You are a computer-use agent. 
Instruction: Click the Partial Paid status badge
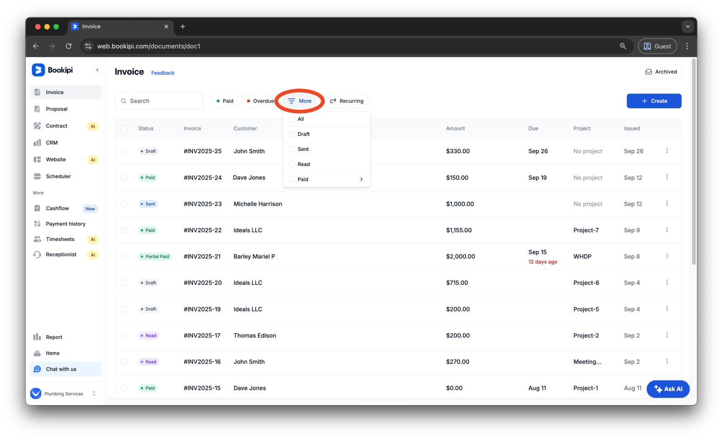click(x=155, y=257)
